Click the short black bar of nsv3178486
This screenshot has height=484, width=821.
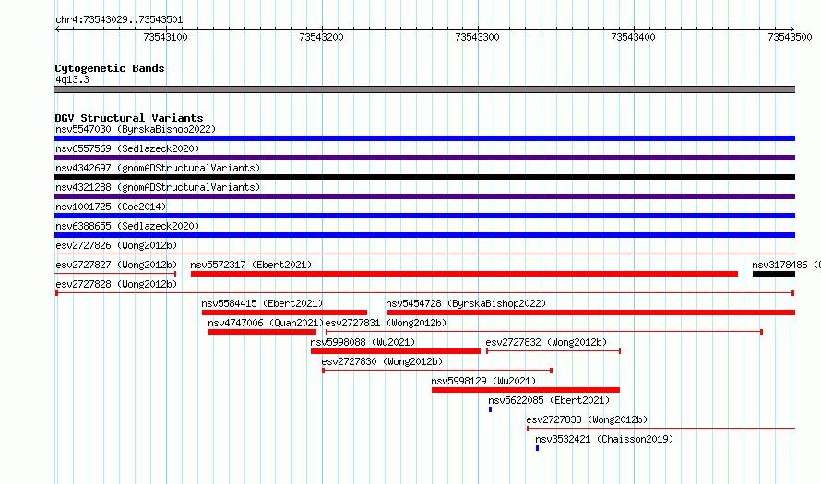tap(774, 274)
